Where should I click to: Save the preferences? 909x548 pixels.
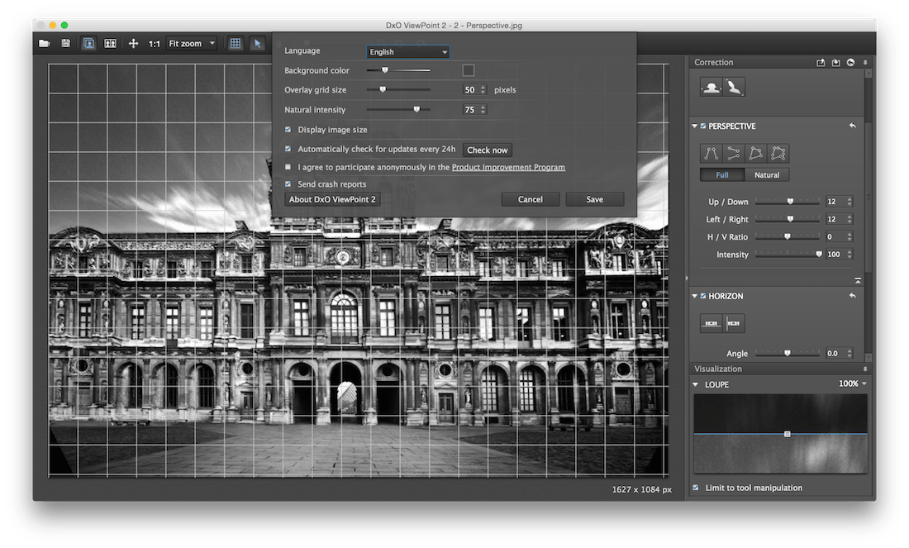595,199
